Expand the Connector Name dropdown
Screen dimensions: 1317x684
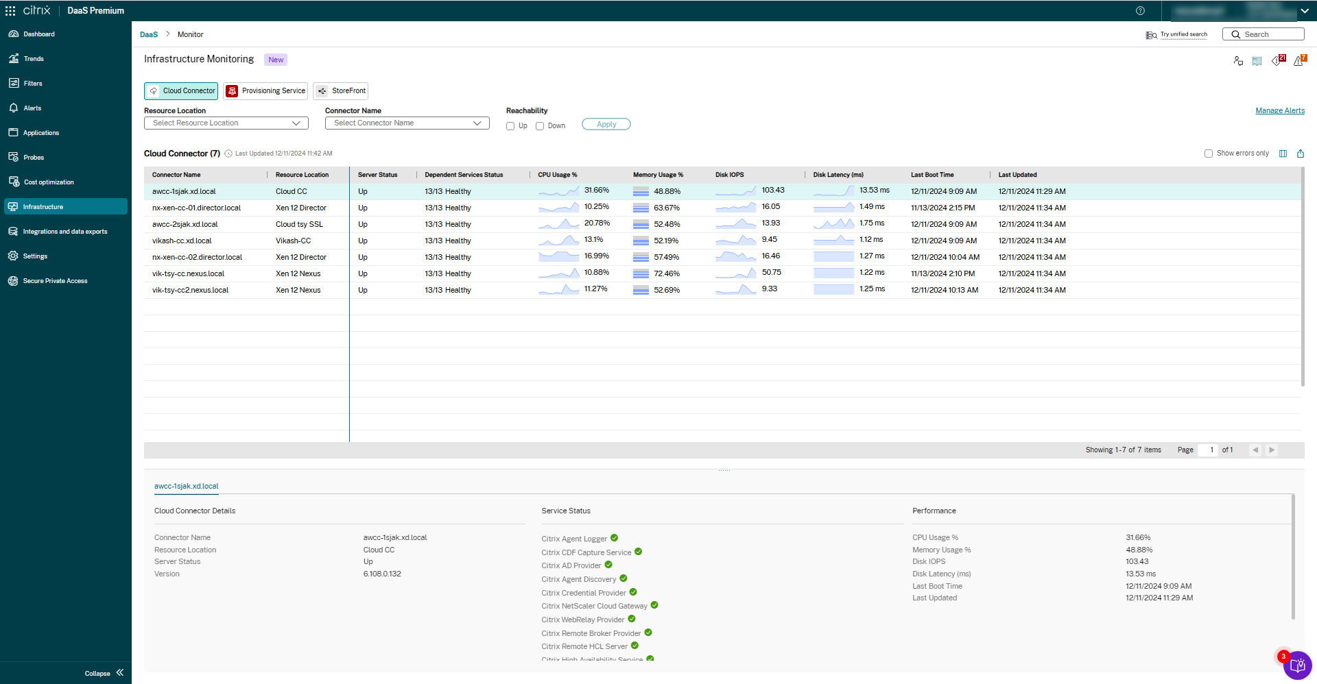point(407,123)
